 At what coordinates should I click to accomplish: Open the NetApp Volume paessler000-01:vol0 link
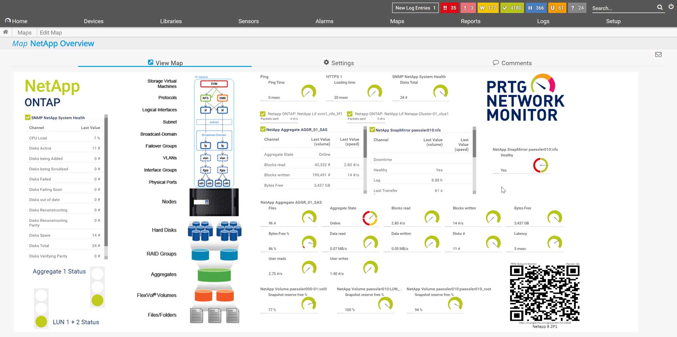(x=294, y=289)
